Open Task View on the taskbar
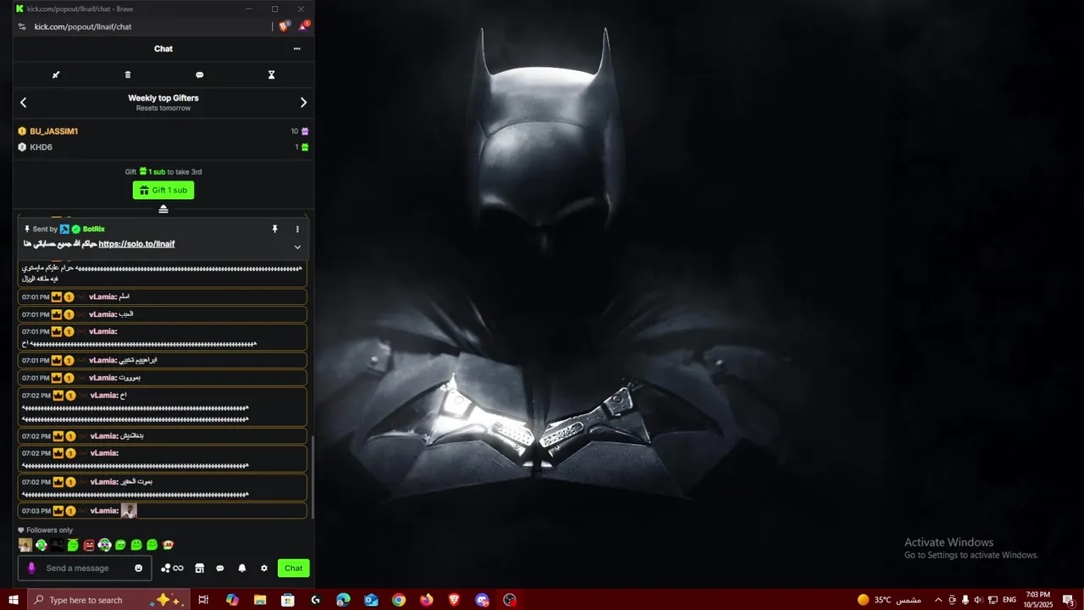The height and width of the screenshot is (610, 1084). [203, 600]
